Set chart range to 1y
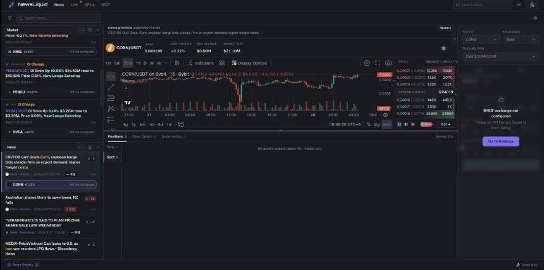The width and height of the screenshot is (544, 270). click(x=134, y=125)
